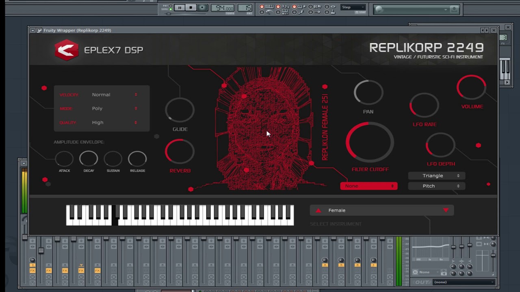Open the Velocity dropdown set to Normal

[115, 94]
